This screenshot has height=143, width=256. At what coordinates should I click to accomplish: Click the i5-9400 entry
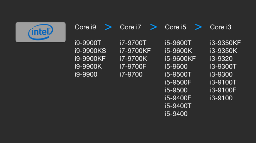click(176, 114)
